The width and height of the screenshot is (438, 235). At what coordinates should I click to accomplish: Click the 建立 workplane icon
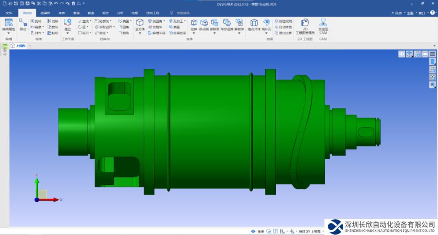tap(68, 24)
